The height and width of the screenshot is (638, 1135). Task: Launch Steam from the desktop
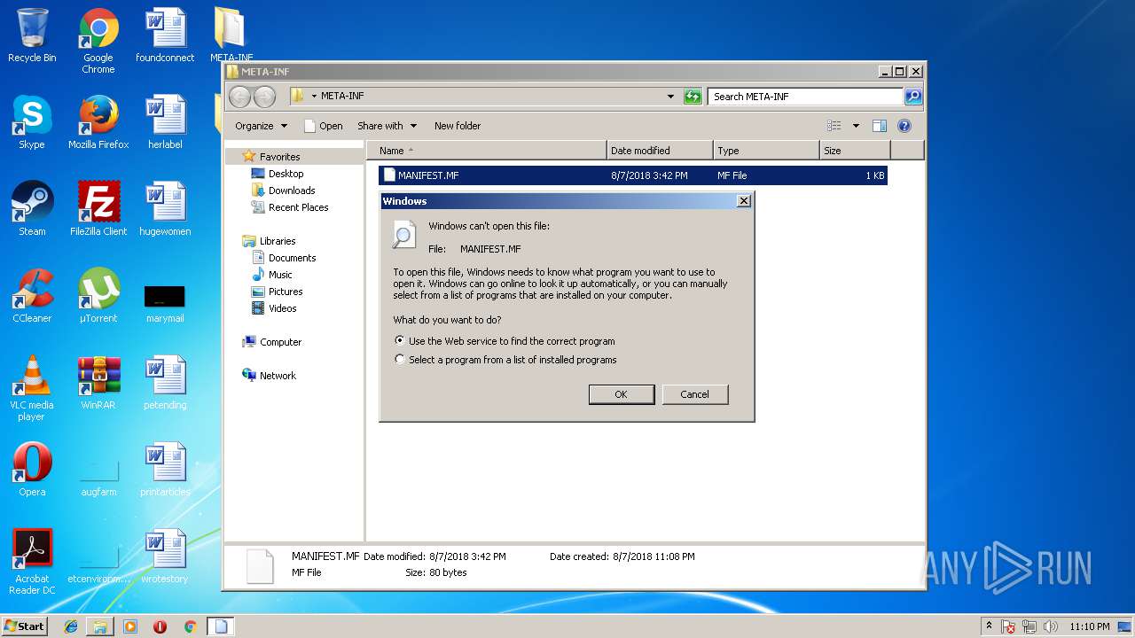coord(32,209)
